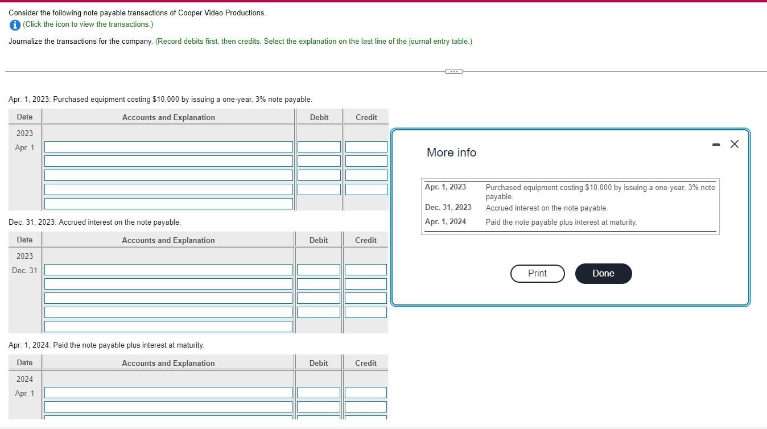Select first account field for Apr. 1, 2024 entry
This screenshot has height=429, width=767.
168,392
